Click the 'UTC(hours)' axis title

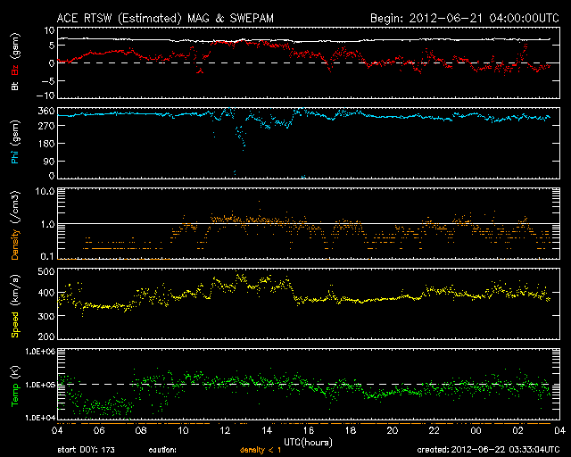308,443
